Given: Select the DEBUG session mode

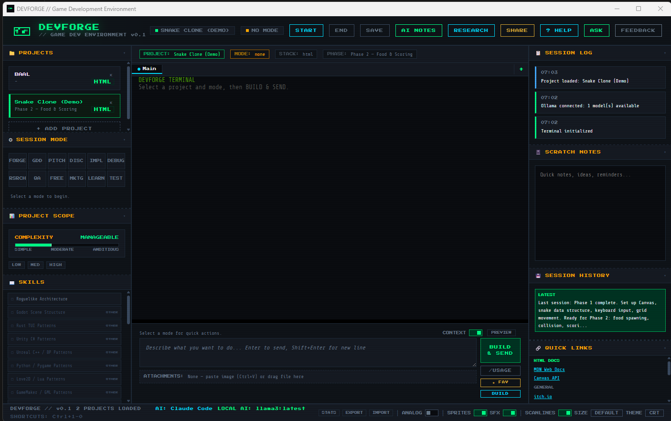Looking at the screenshot, I should click(x=116, y=161).
